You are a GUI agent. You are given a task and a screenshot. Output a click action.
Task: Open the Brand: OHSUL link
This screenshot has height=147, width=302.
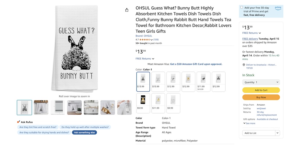(144, 36)
